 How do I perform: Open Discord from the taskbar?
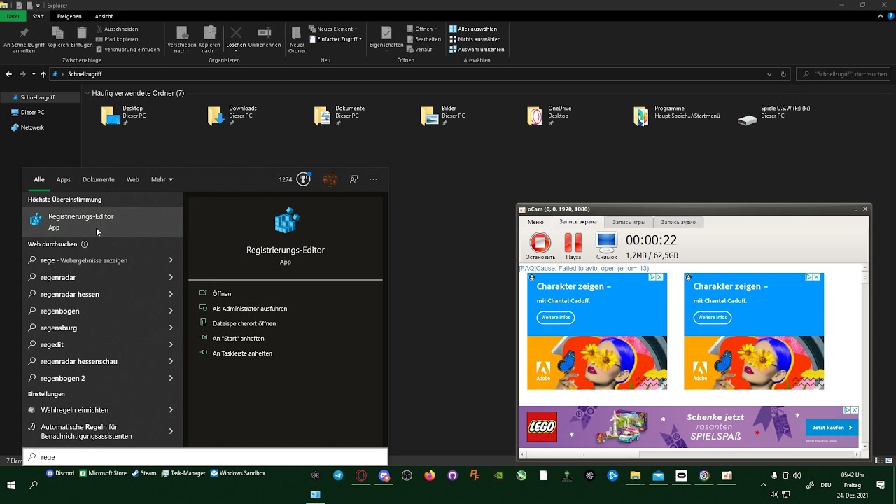click(x=60, y=473)
